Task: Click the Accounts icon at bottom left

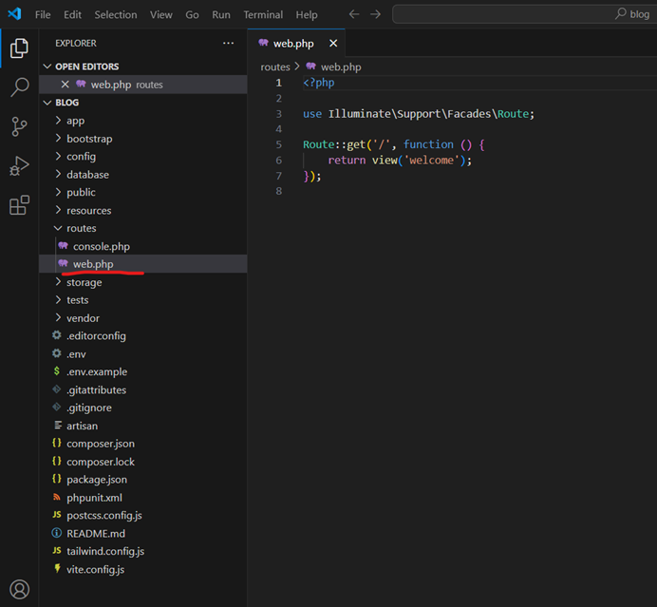Action: (19, 589)
